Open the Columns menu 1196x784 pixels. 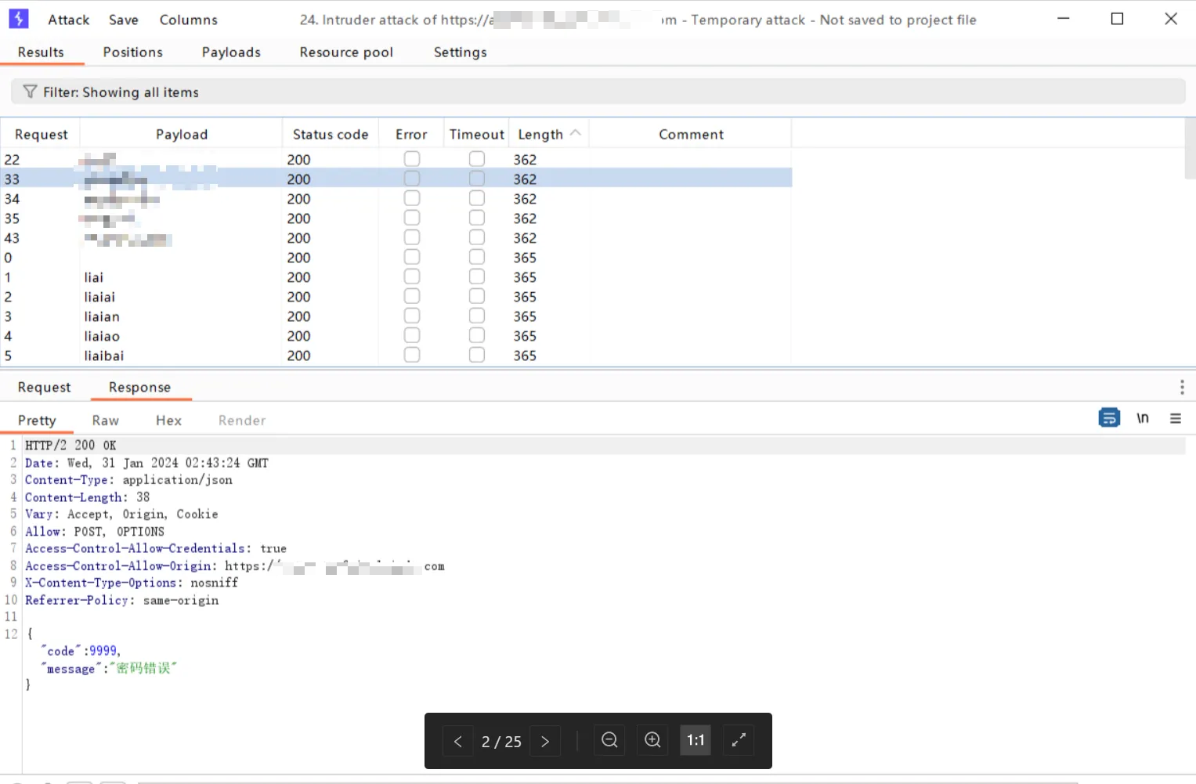[x=188, y=20]
